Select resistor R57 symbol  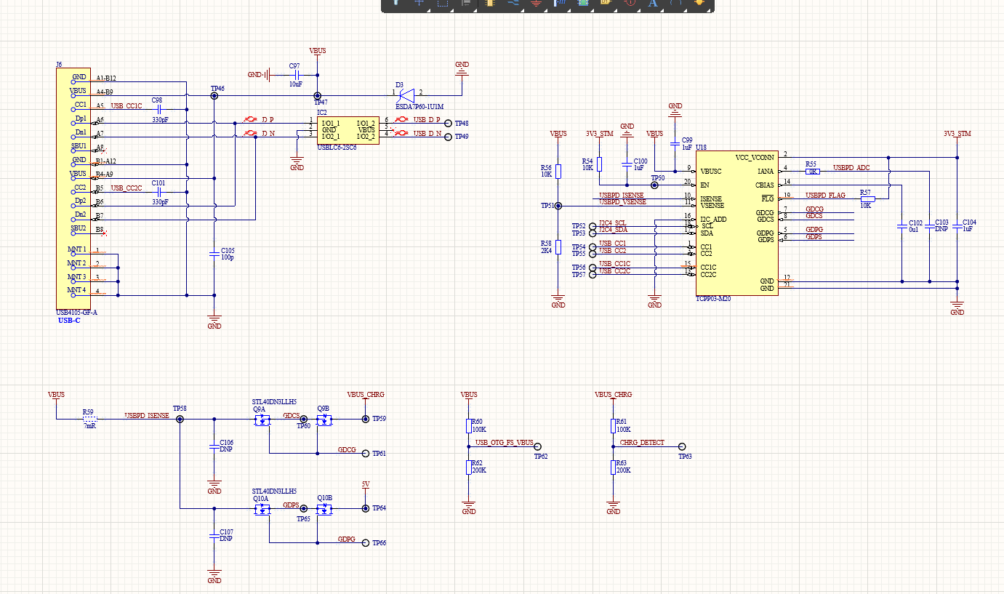click(867, 198)
